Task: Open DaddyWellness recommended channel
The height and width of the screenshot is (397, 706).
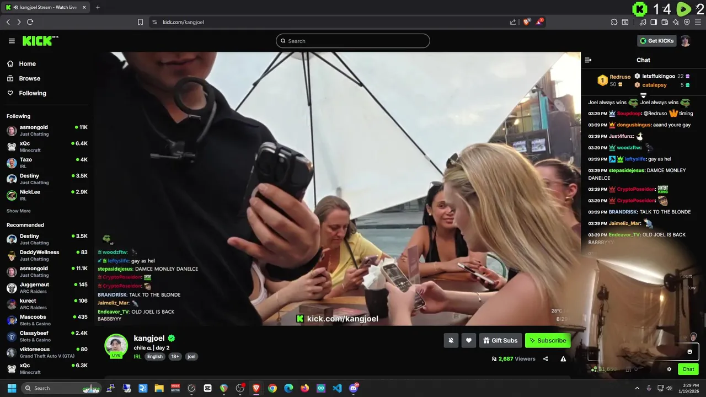Action: coord(47,255)
